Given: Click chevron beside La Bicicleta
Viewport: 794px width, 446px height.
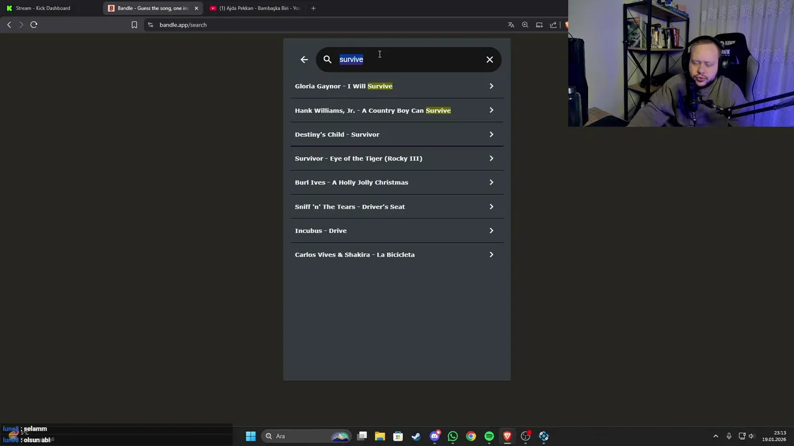Looking at the screenshot, I should coord(491,255).
